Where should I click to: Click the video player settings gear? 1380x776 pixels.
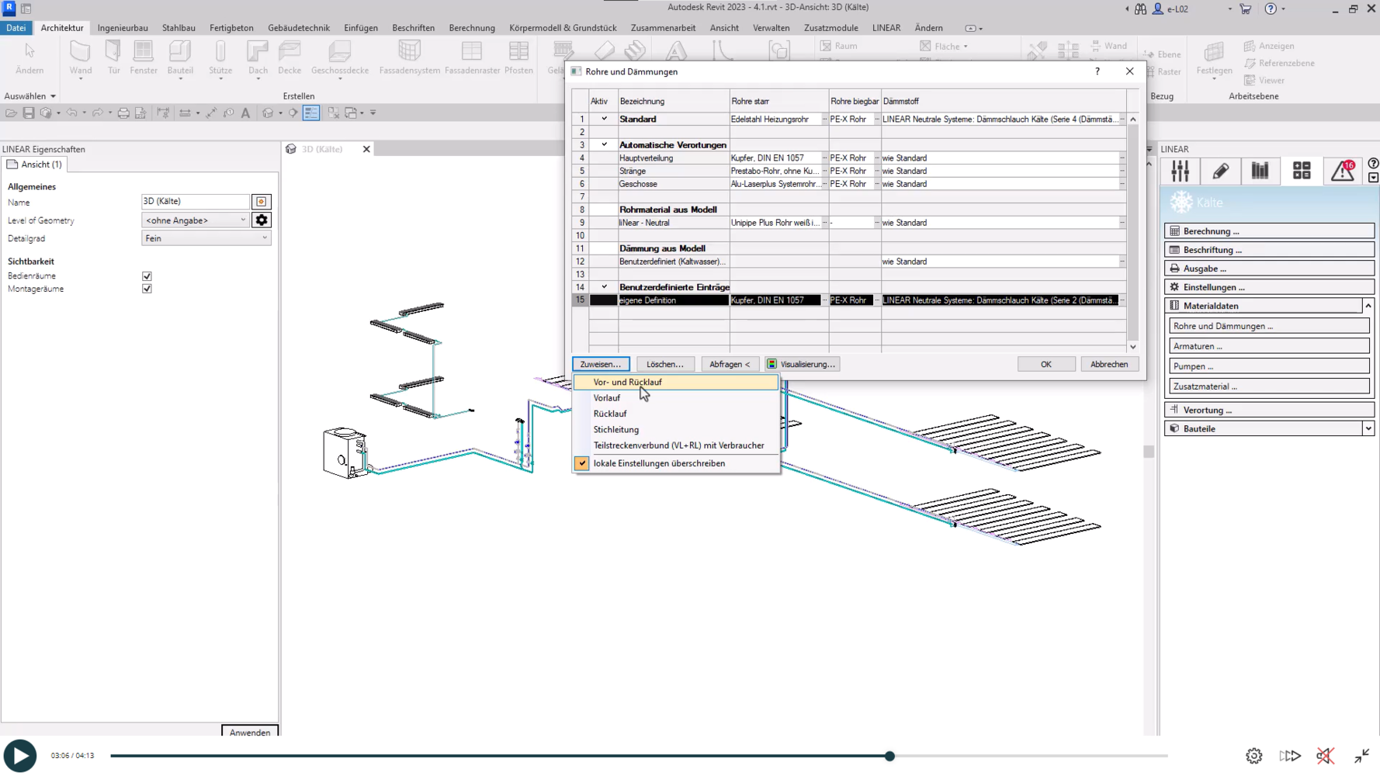1253,756
